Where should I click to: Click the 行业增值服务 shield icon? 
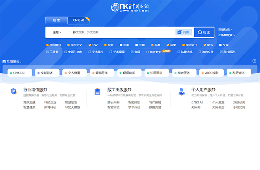pos(14,91)
